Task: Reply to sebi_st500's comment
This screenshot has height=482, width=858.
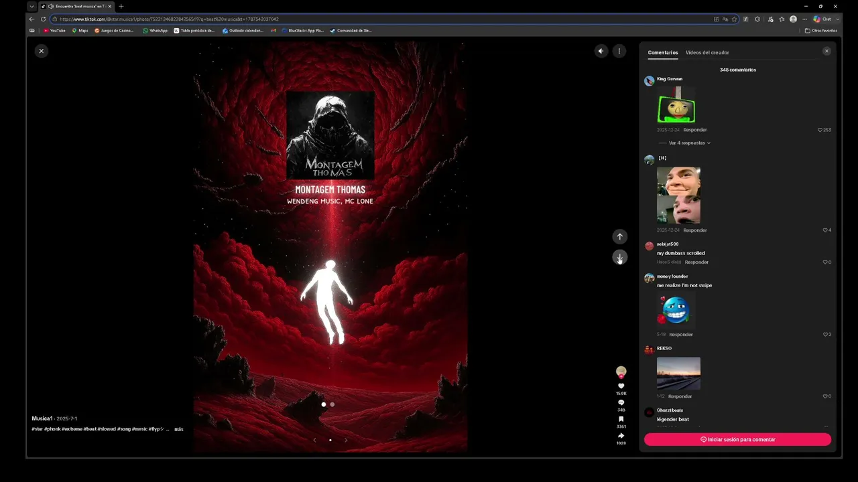Action: click(697, 262)
